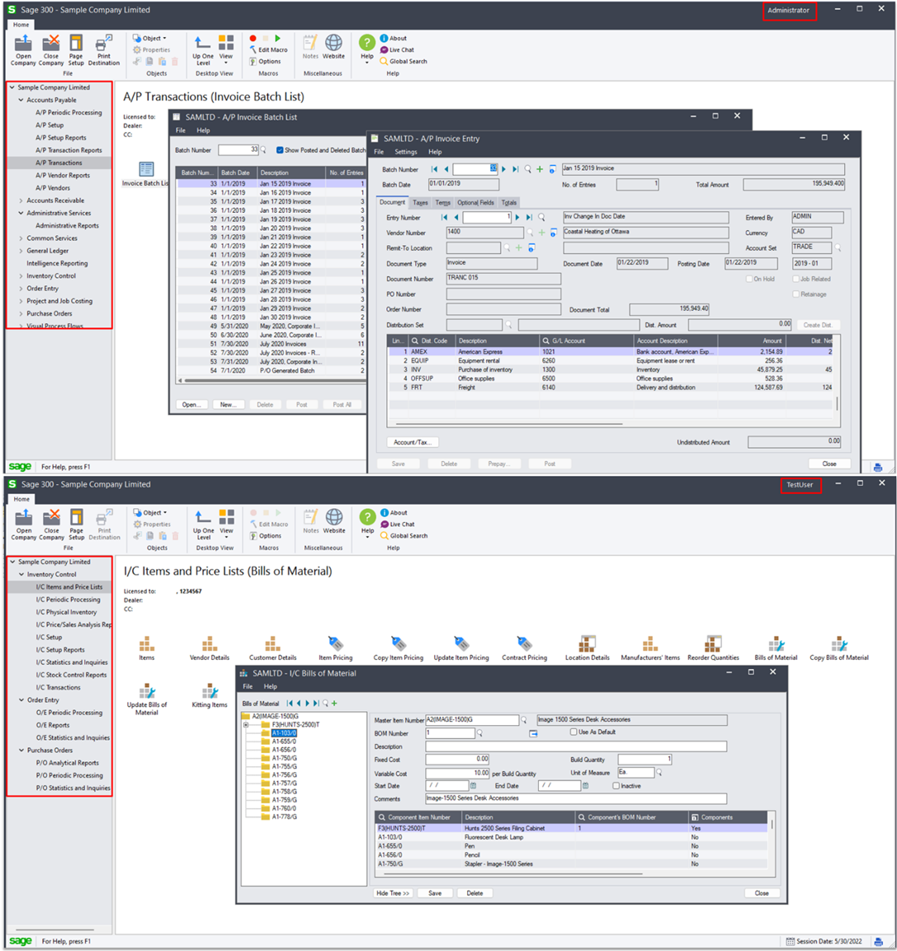Open the Manufacturers' Items icon

pos(650,646)
